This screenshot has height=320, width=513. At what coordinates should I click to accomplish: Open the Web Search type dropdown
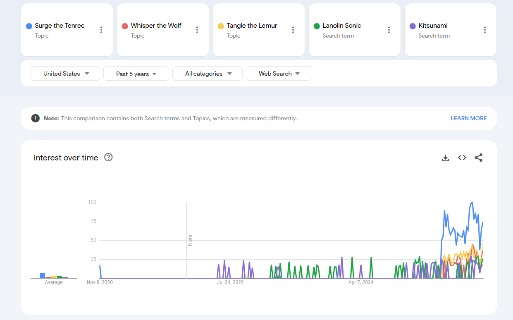tap(279, 74)
